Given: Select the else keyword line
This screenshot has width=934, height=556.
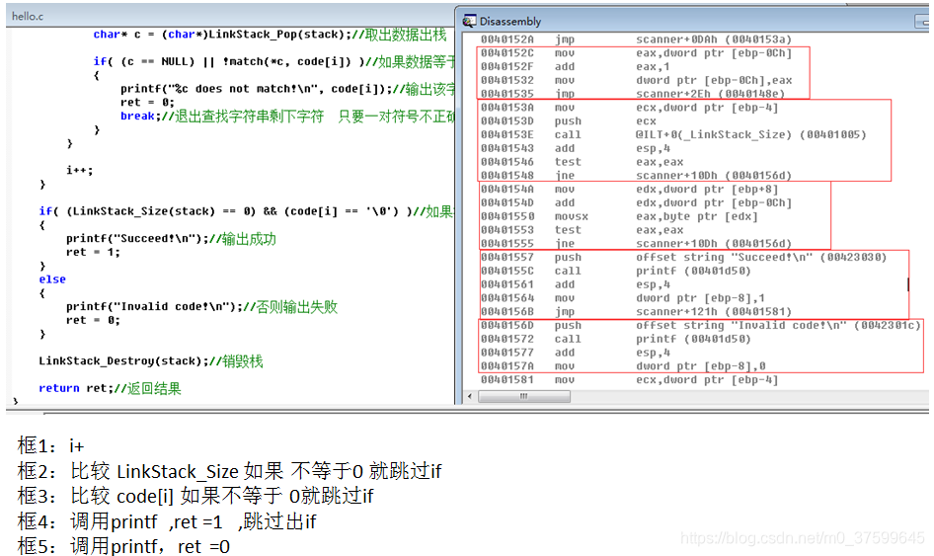Looking at the screenshot, I should [52, 279].
